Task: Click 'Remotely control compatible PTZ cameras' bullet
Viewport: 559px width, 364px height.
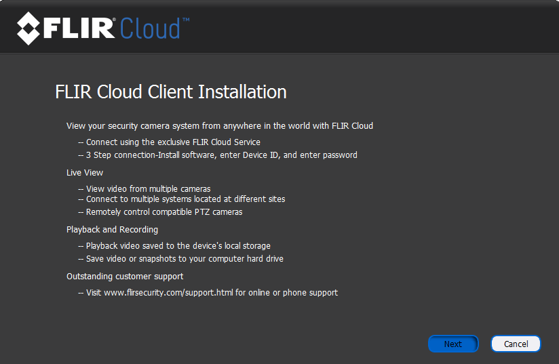Action: coord(163,212)
